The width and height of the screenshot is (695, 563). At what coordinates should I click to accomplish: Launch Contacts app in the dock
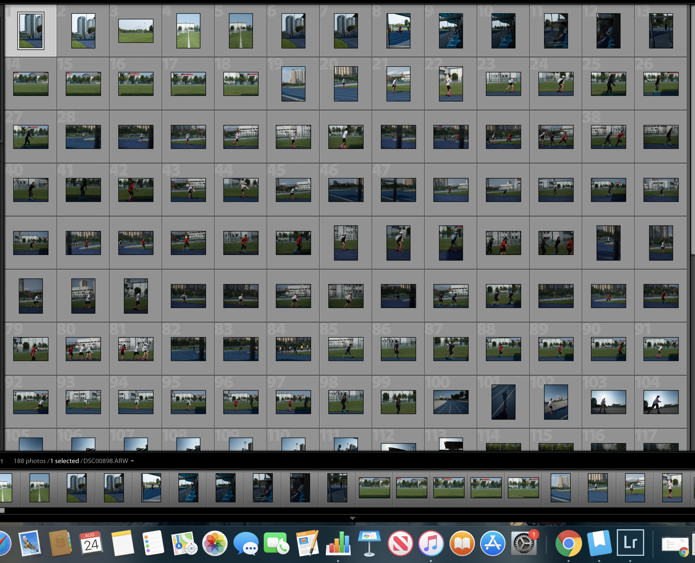pos(60,543)
